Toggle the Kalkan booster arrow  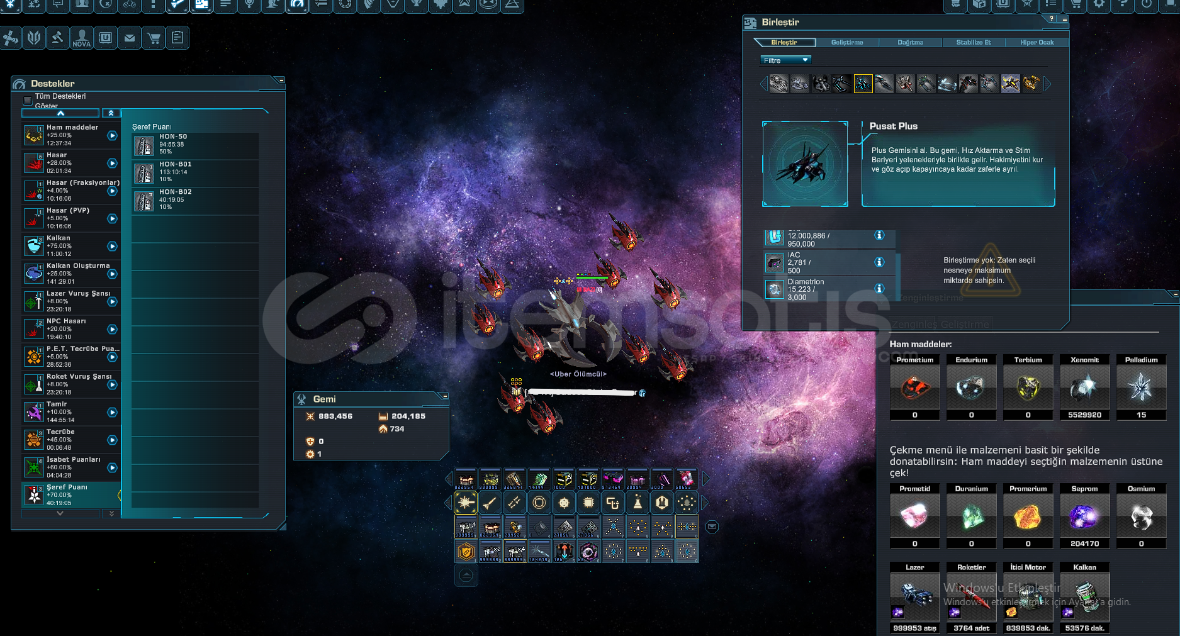point(112,246)
